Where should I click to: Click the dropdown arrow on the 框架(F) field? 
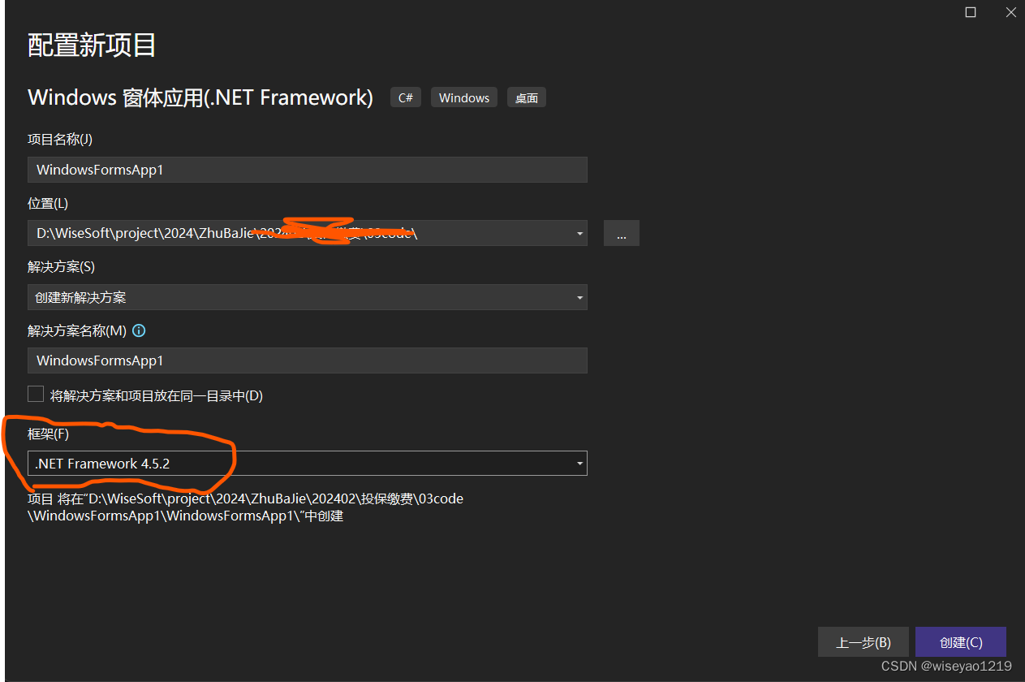(579, 463)
